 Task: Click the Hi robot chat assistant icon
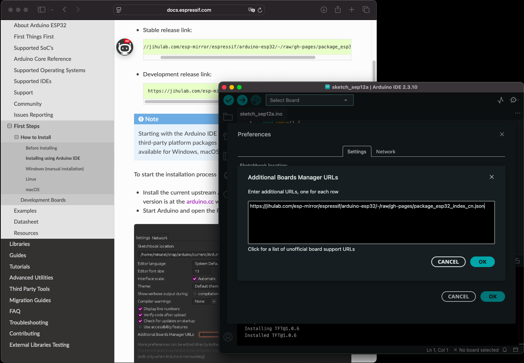(125, 47)
